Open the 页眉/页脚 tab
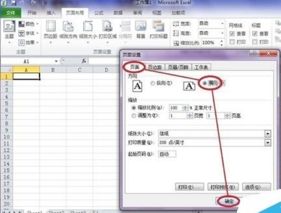This screenshot has height=213, width=281. coord(178,67)
